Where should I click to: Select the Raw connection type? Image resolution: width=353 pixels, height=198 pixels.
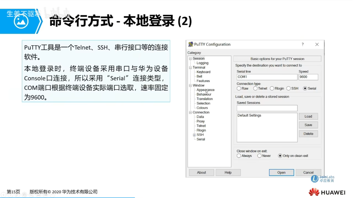[x=239, y=88]
